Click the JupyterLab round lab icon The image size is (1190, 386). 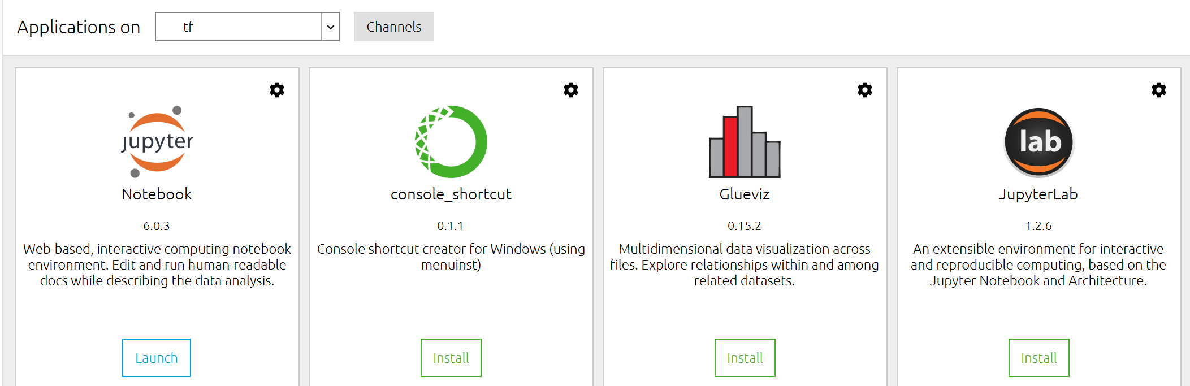point(1038,142)
